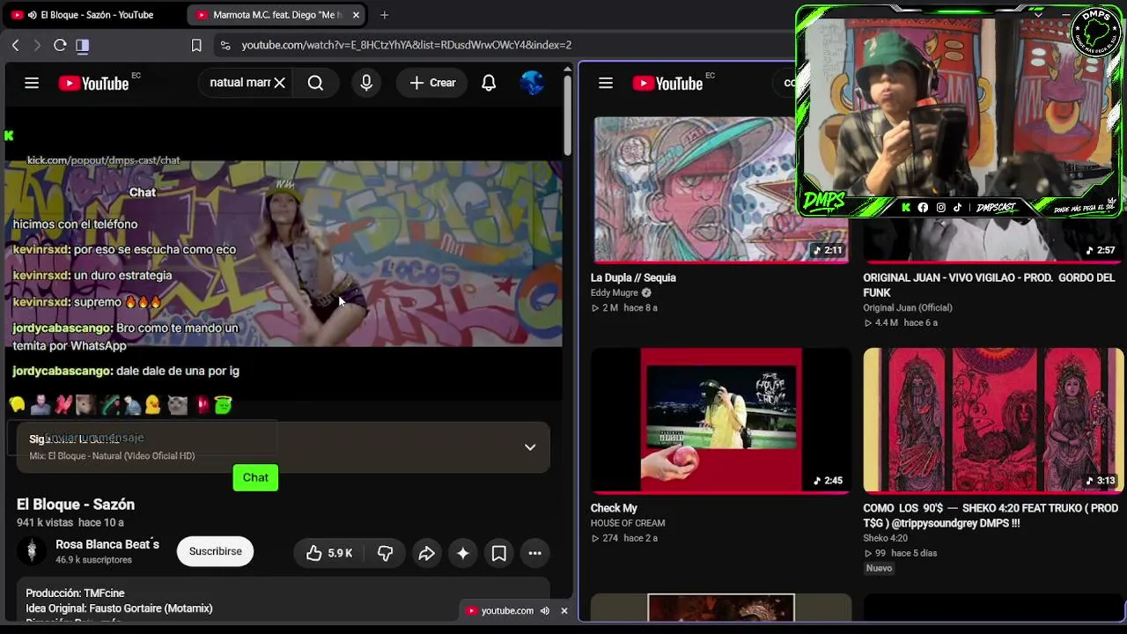Open the Rosa Blanca Beat's channel name
This screenshot has height=634, width=1127.
[x=107, y=544]
